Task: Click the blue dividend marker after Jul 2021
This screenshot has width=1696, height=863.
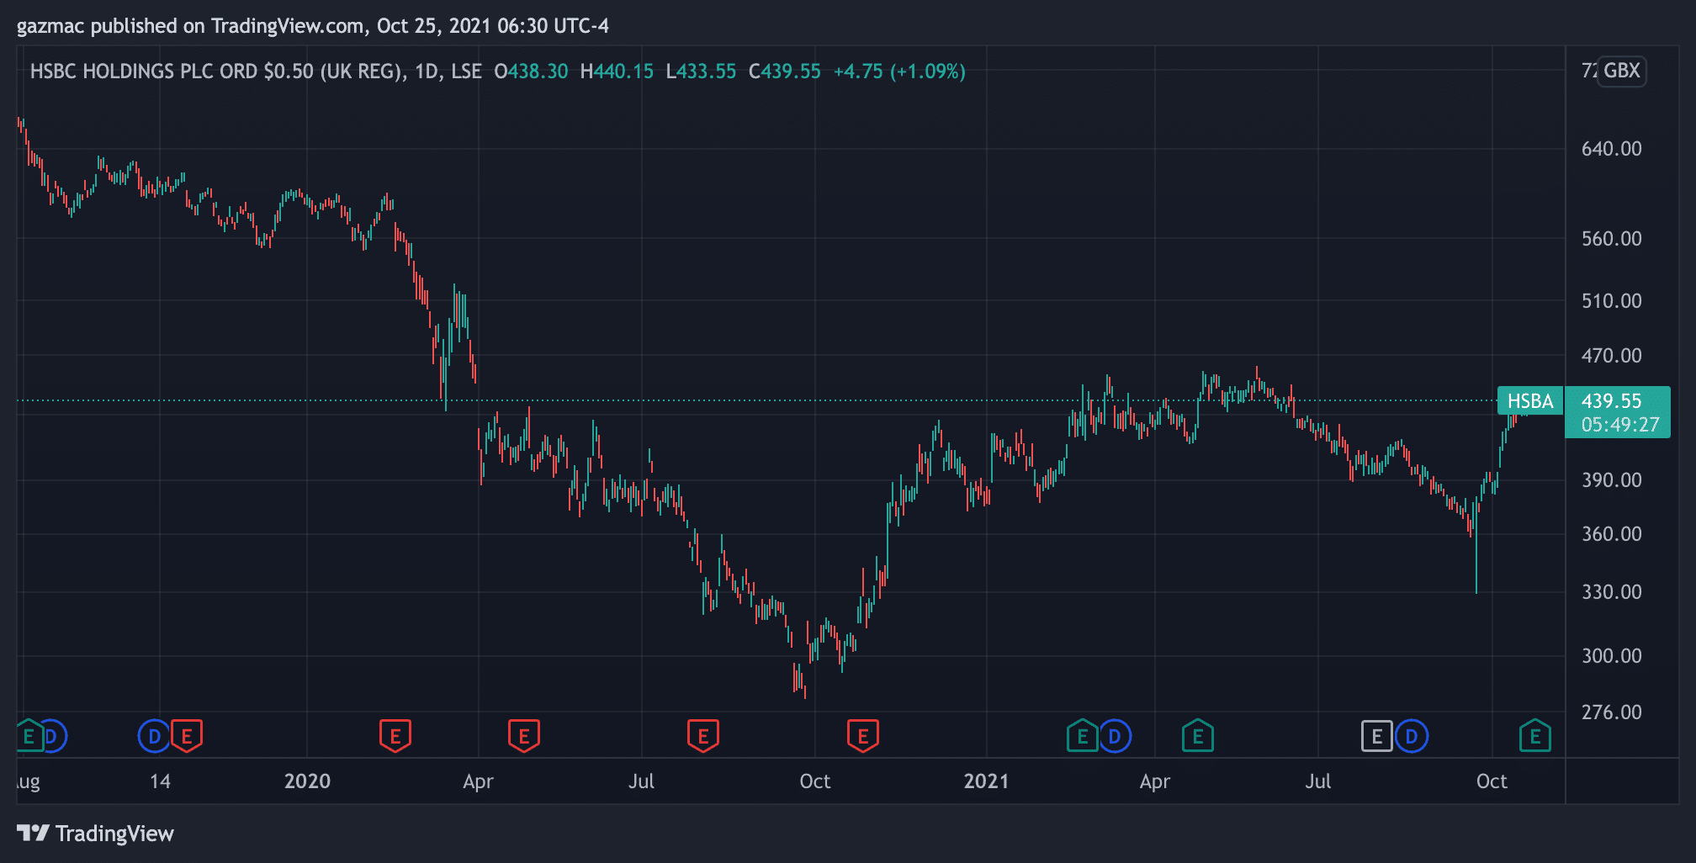Action: [x=1412, y=737]
